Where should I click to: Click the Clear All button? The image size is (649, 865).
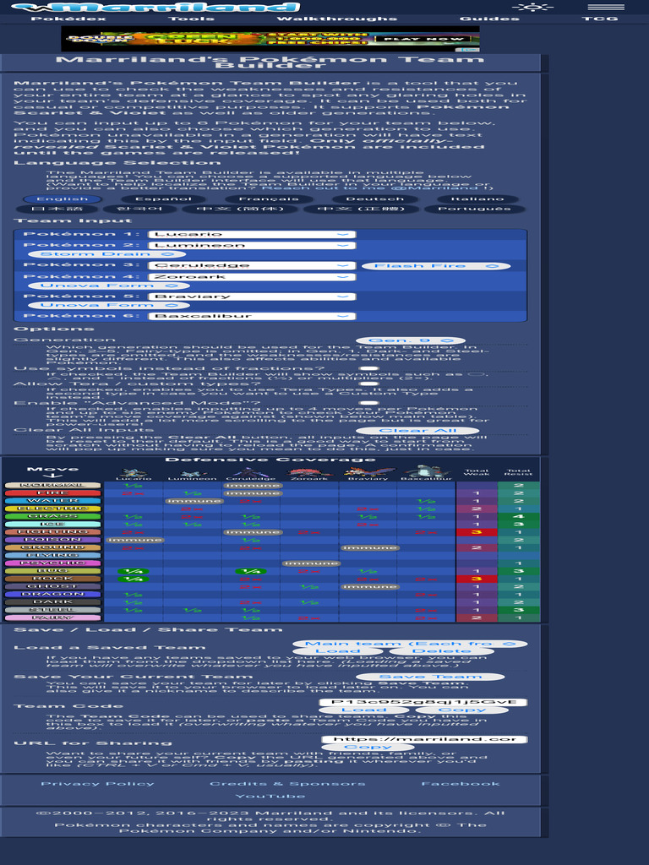click(x=417, y=431)
